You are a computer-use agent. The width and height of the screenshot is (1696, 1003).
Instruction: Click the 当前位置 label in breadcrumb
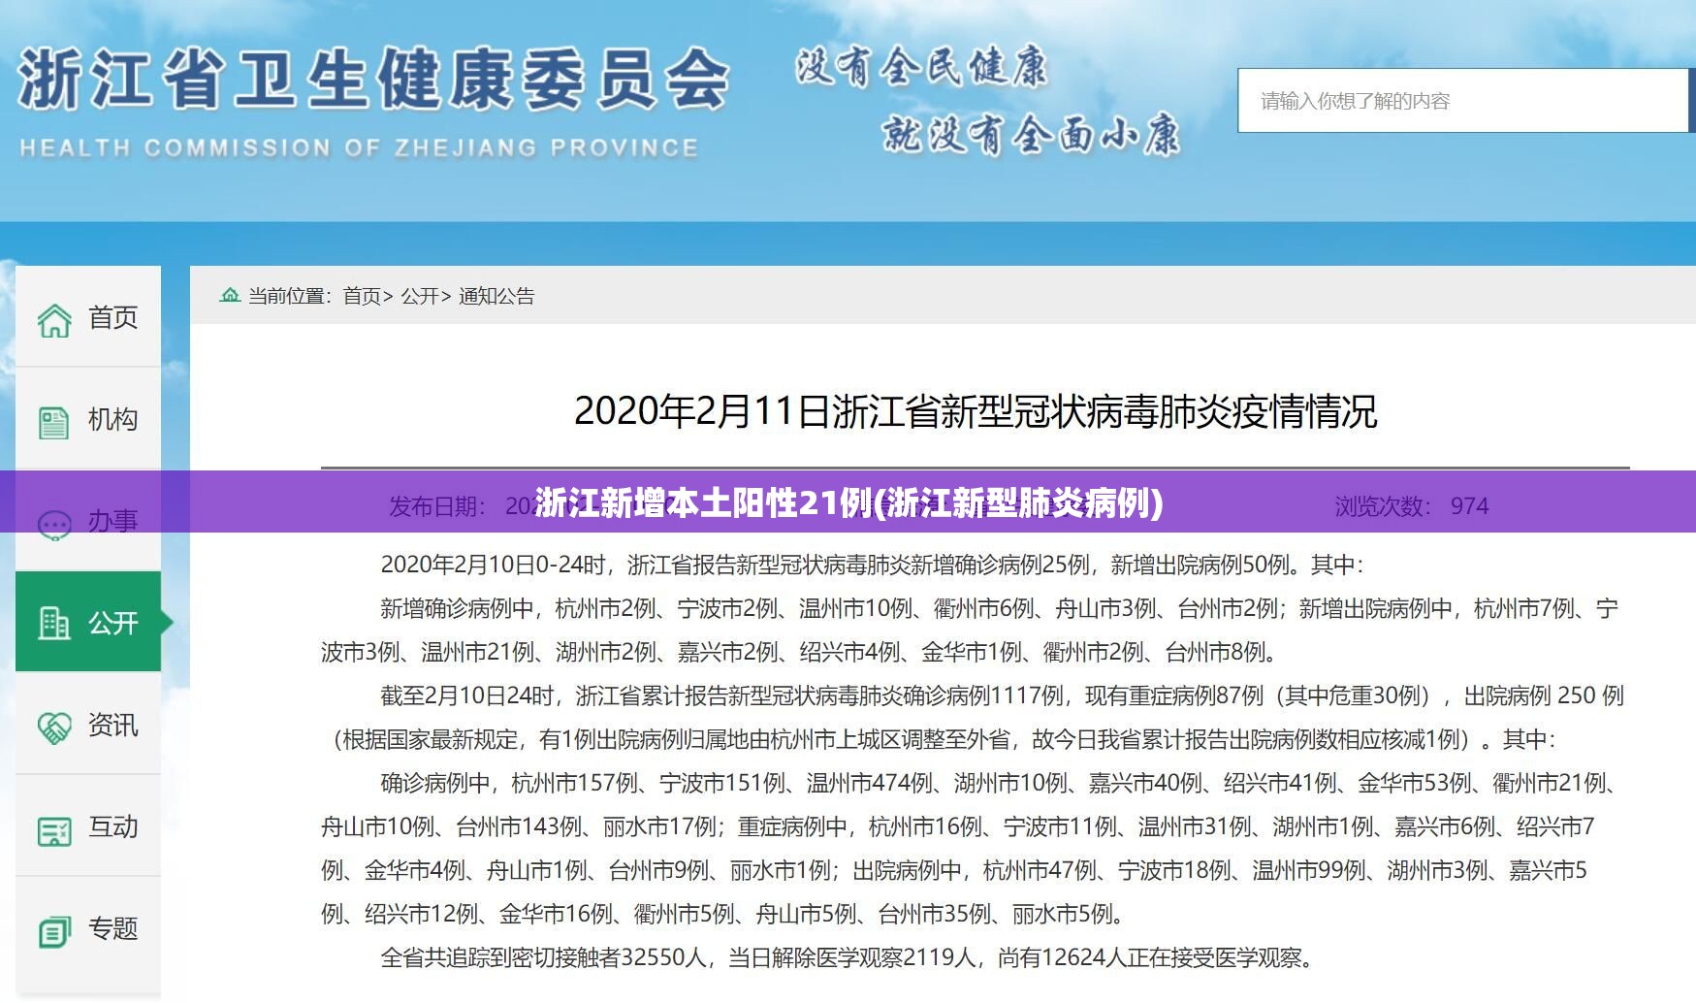(287, 296)
